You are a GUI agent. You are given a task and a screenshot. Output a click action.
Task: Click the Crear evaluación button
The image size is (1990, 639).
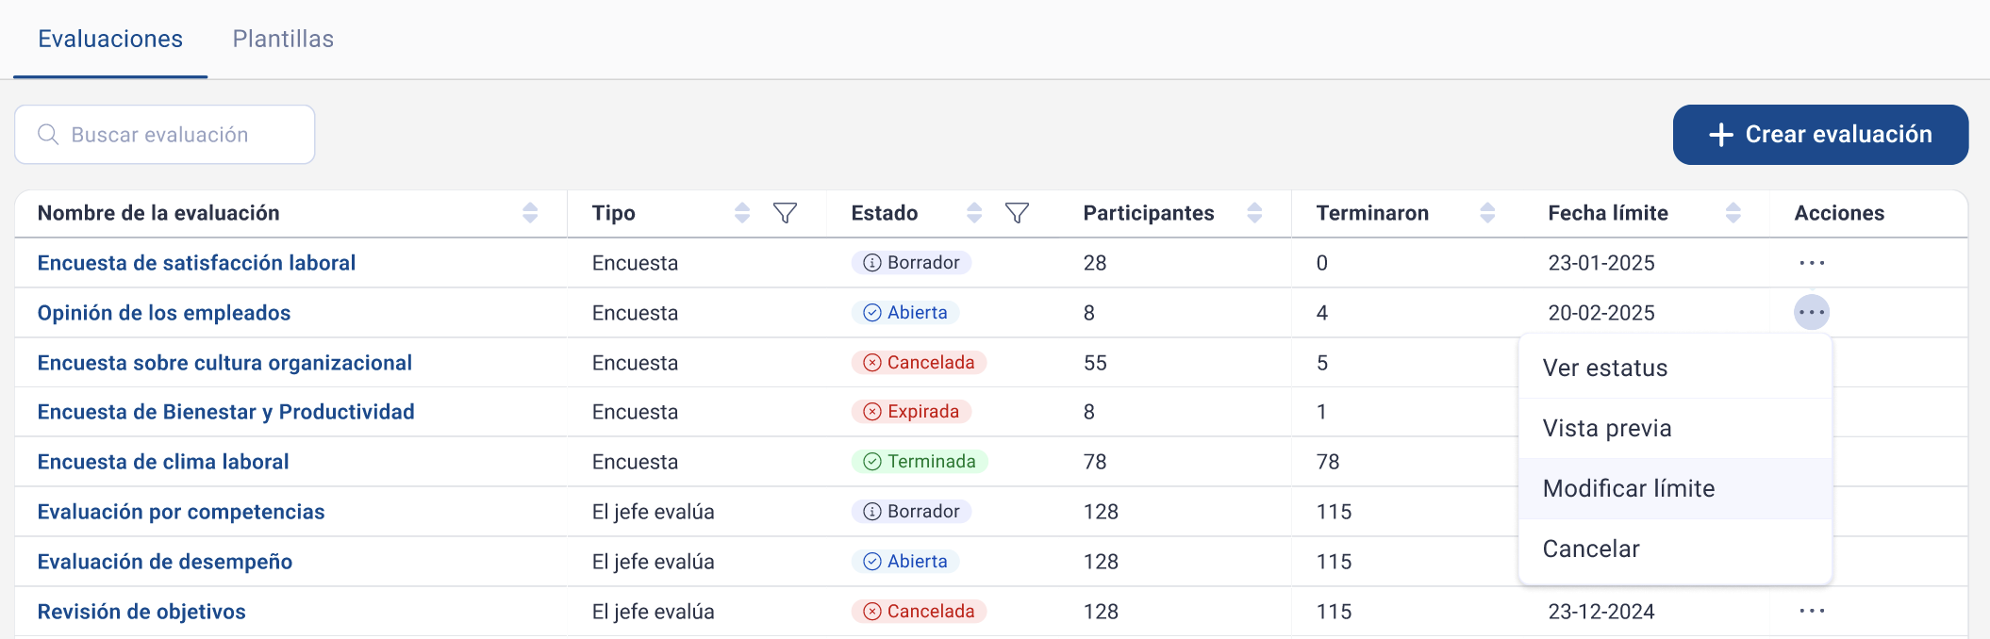point(1820,135)
